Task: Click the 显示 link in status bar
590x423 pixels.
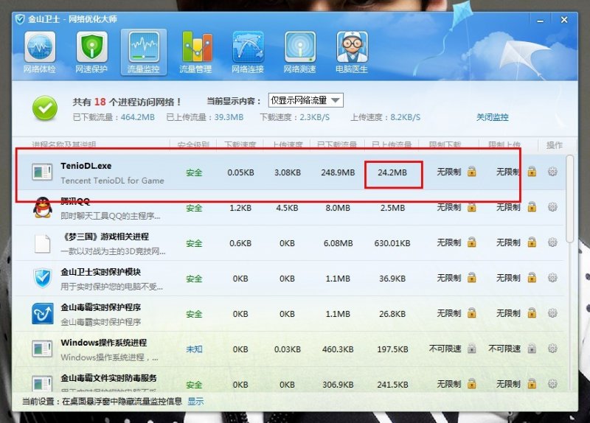Action: [x=195, y=402]
